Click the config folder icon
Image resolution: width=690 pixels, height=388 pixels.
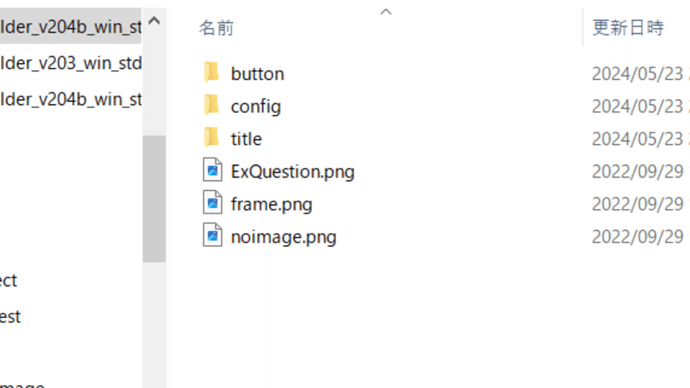pyautogui.click(x=212, y=106)
